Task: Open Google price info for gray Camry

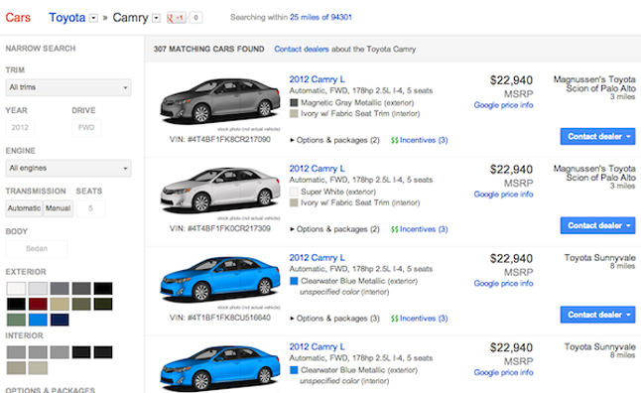Action: pos(503,105)
